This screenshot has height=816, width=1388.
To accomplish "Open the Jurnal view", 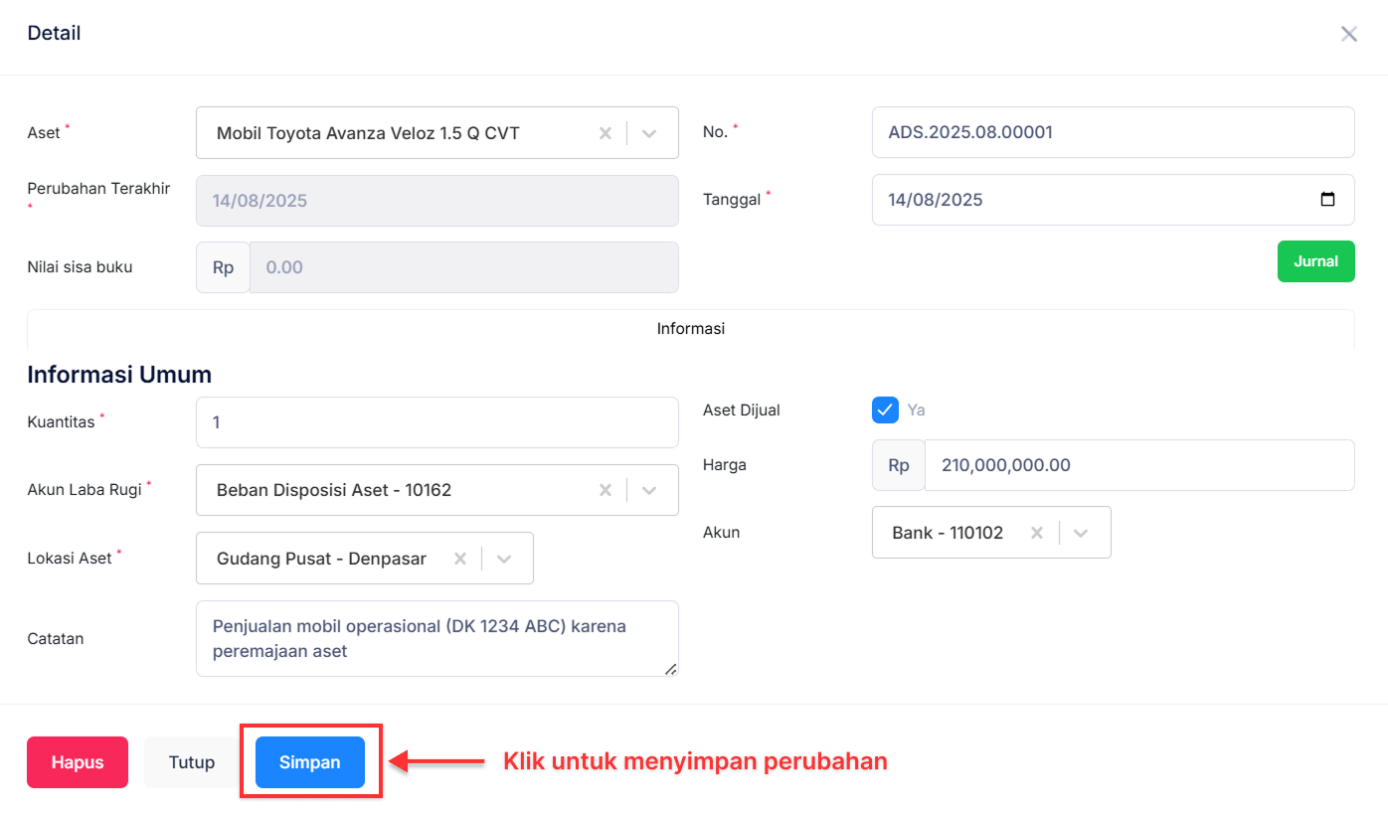I will click(x=1315, y=260).
